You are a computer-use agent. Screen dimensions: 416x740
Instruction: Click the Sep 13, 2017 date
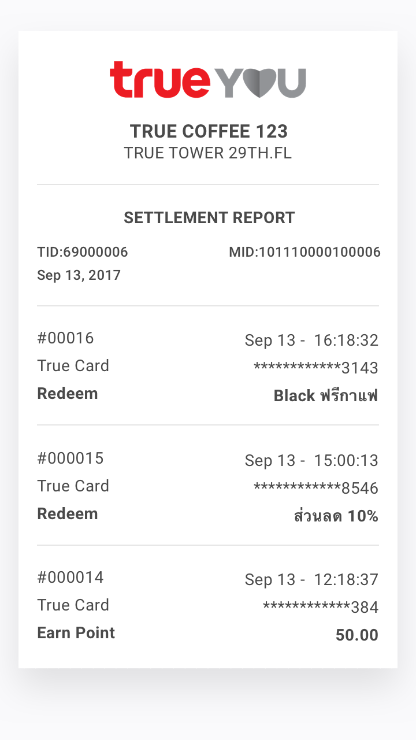[x=79, y=275]
